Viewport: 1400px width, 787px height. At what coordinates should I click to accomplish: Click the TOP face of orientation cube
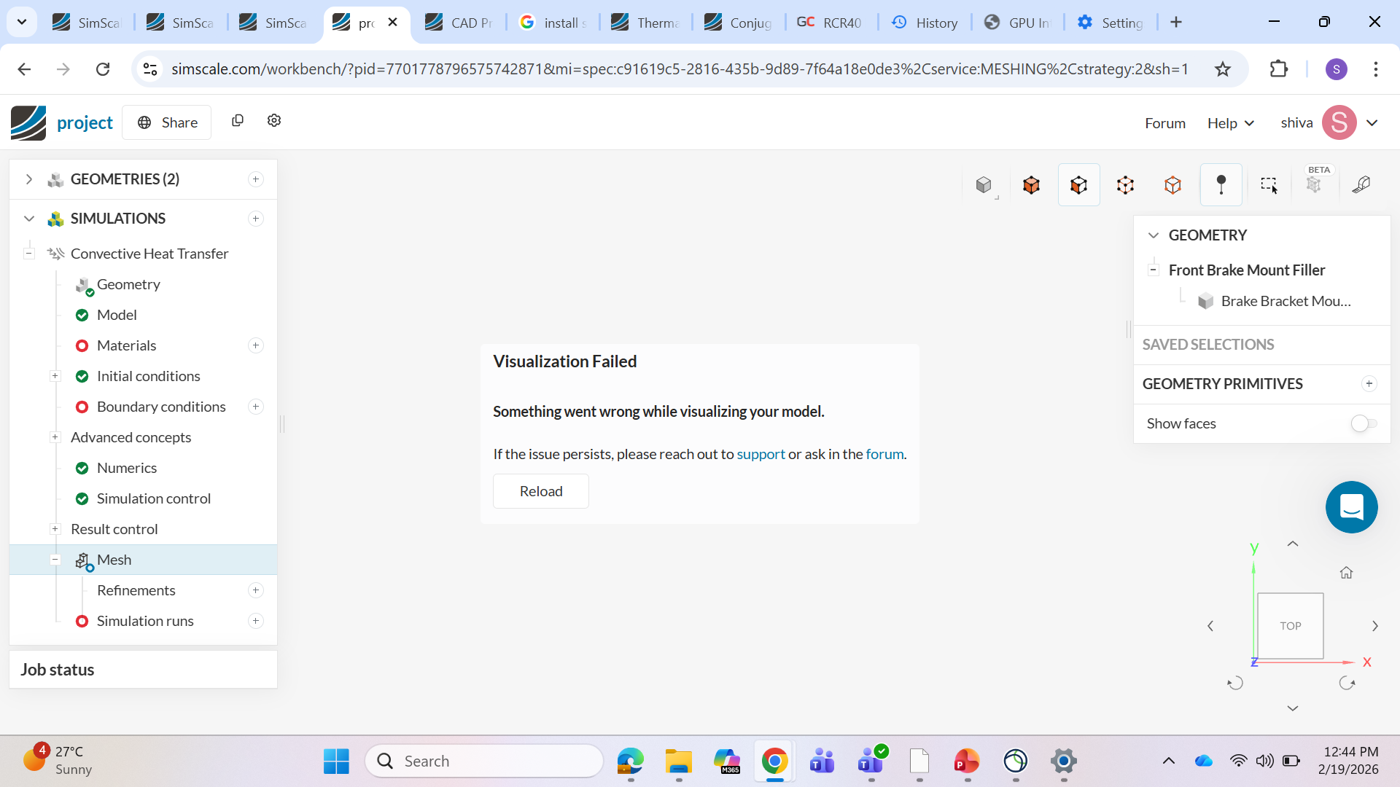click(1290, 626)
